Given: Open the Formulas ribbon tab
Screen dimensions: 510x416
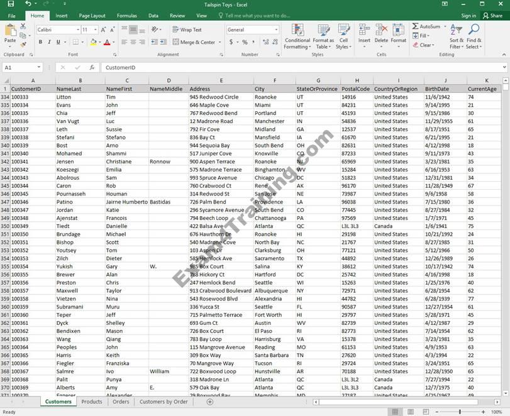Looking at the screenshot, I should pos(126,16).
